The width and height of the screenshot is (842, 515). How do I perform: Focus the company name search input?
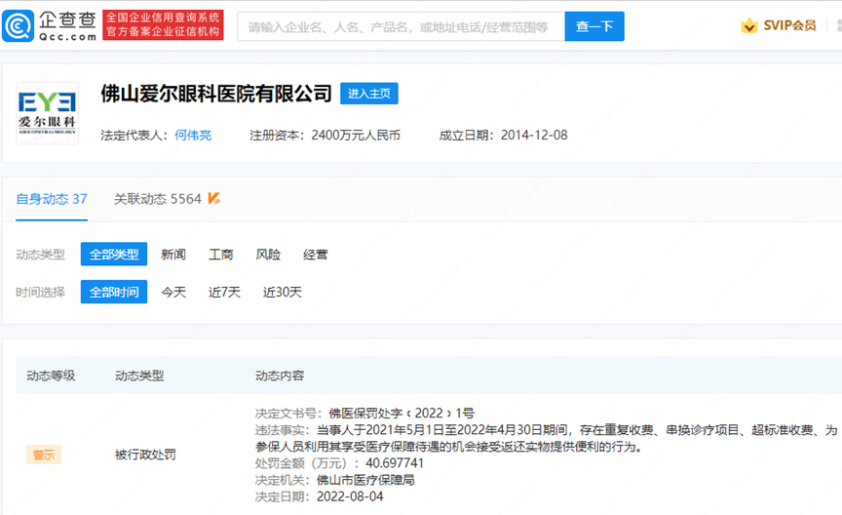coord(401,26)
